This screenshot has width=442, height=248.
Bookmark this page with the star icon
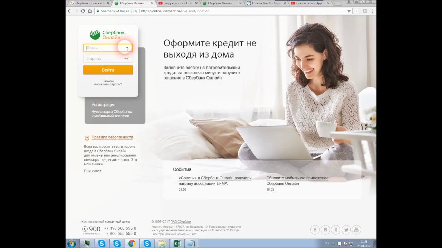point(349,11)
